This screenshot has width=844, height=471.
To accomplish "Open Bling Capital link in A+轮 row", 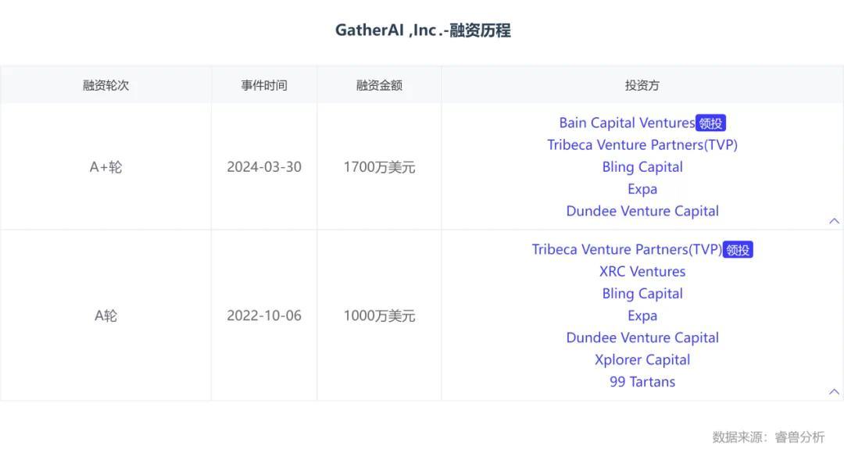I will click(x=642, y=167).
